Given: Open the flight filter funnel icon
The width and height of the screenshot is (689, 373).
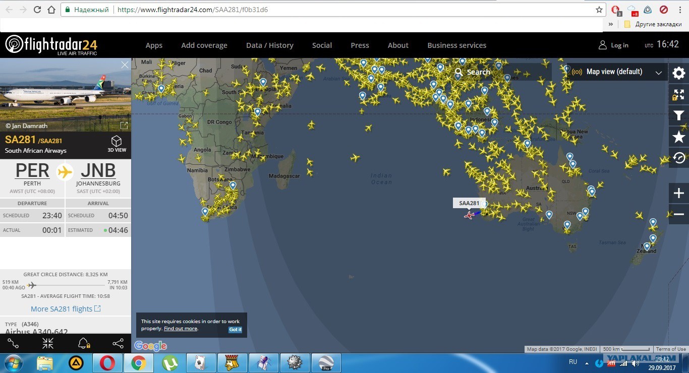Looking at the screenshot, I should tap(679, 116).
